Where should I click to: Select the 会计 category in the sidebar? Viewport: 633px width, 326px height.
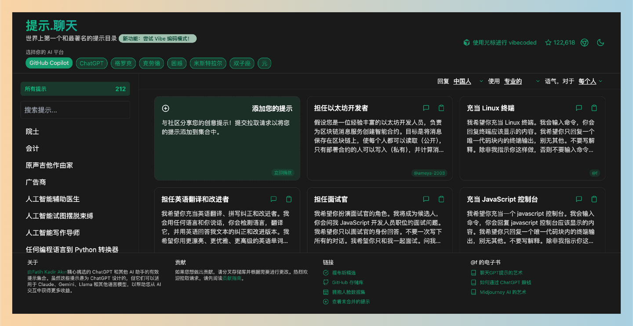click(33, 148)
